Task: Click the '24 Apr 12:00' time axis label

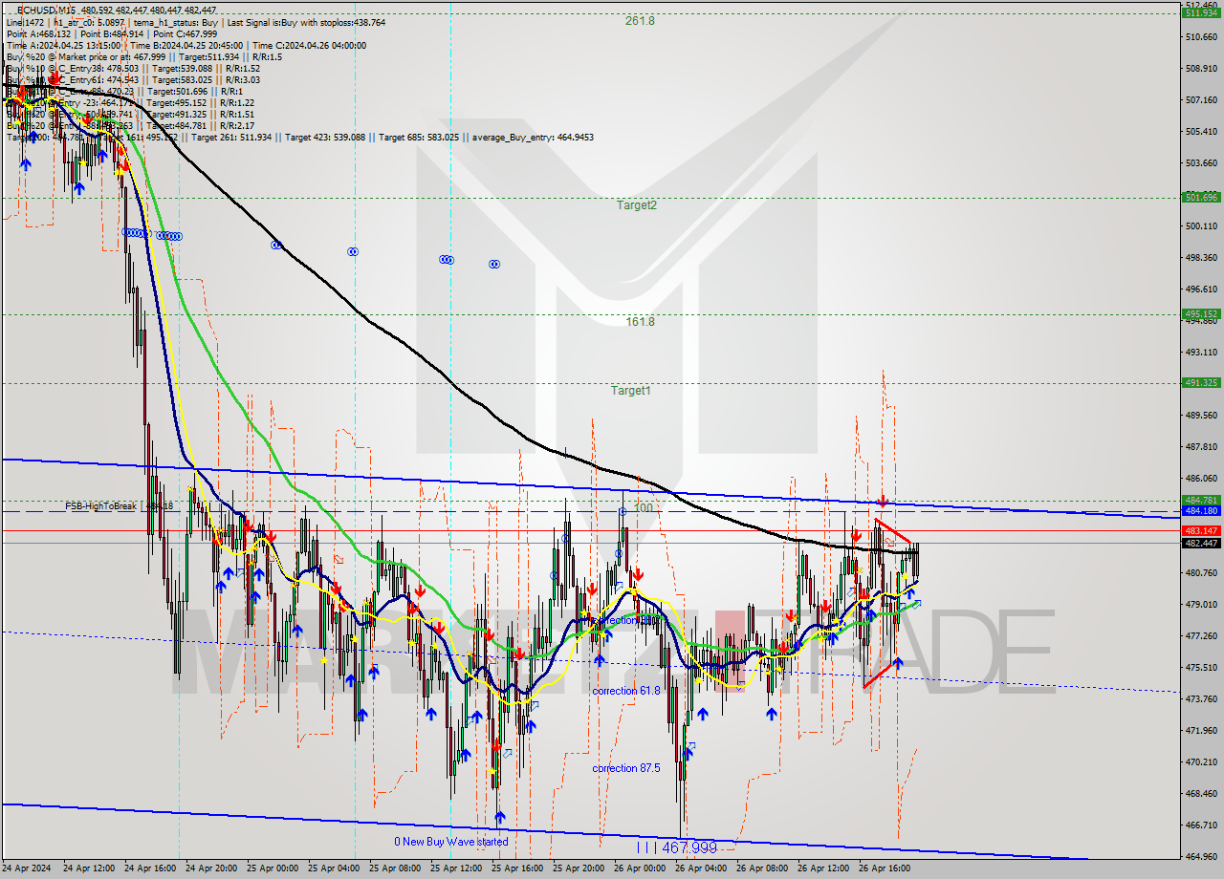Action: (91, 869)
